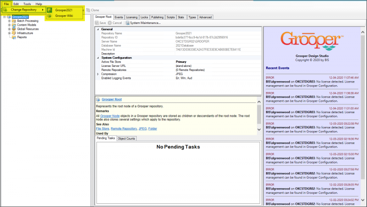Choose Grooper2021 repository in submenu
This screenshot has height=207, width=367.
coord(64,10)
